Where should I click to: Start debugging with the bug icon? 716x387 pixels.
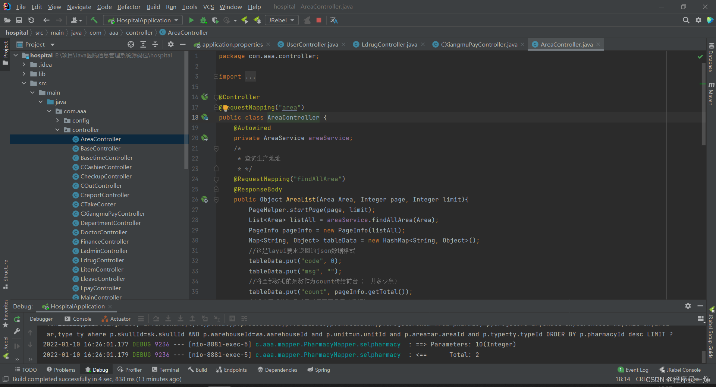[203, 20]
